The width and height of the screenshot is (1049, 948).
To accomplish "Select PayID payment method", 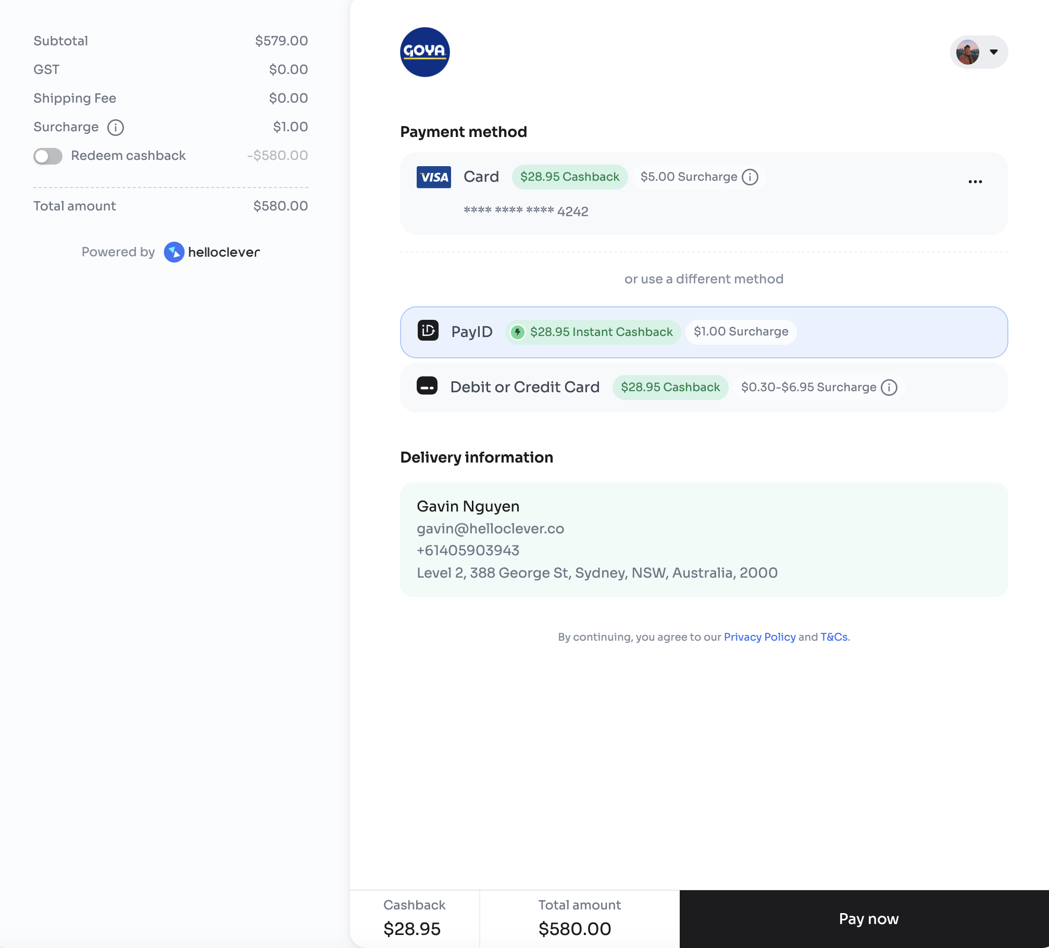I will 703,332.
